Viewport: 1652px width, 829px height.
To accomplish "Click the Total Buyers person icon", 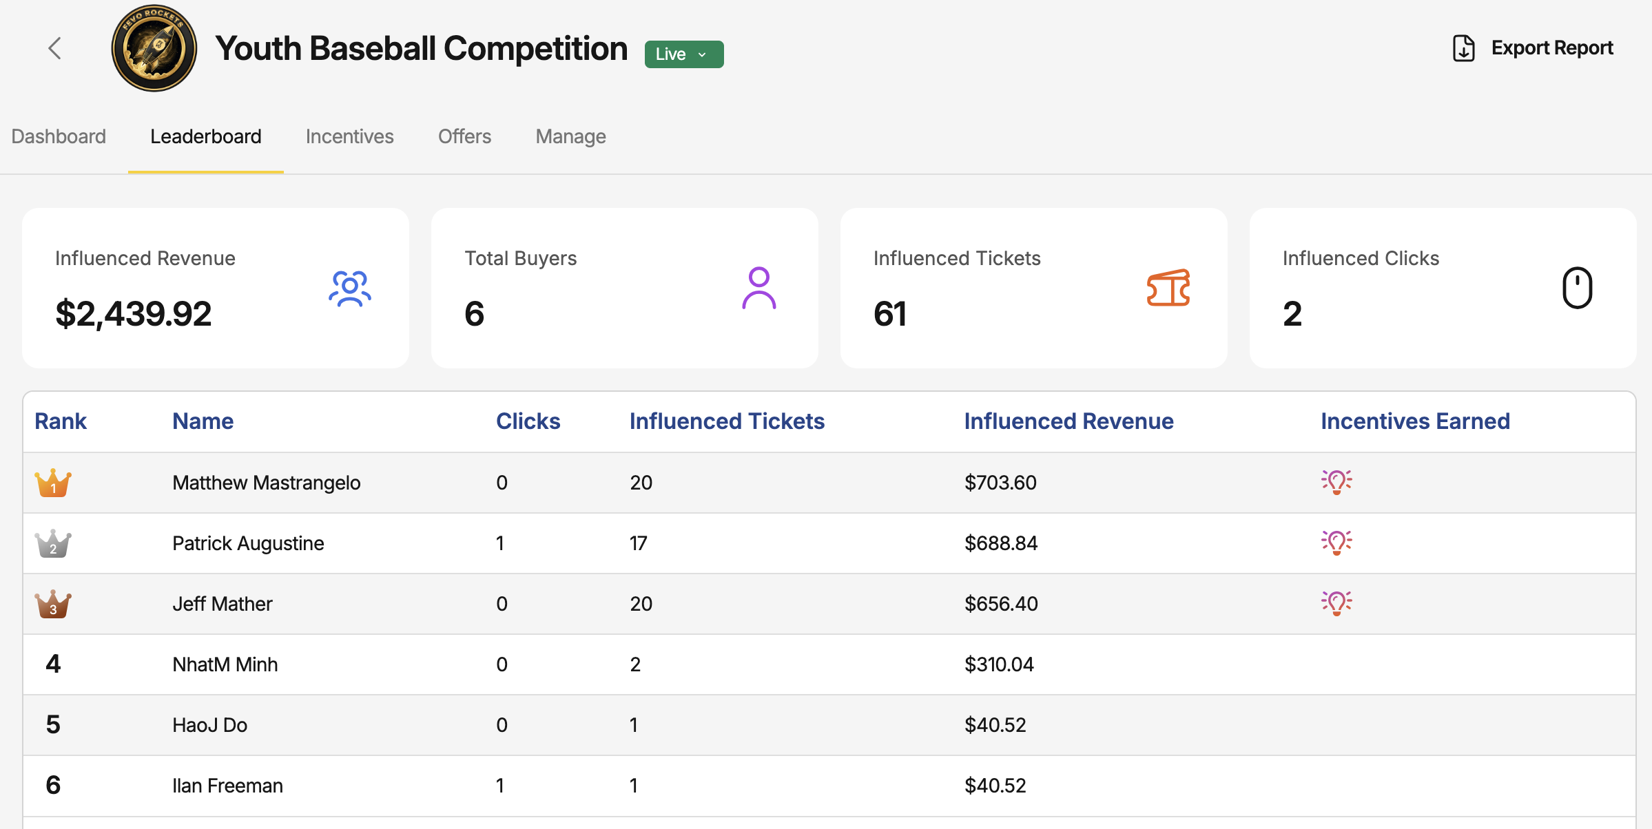I will pos(758,288).
